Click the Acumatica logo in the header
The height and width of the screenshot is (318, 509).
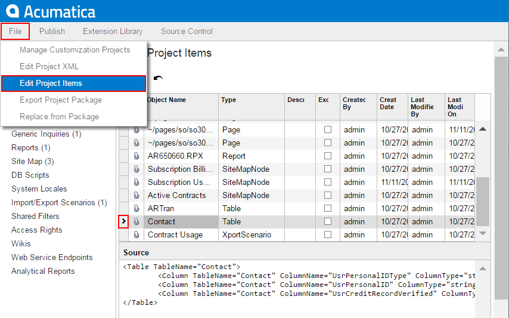point(51,11)
